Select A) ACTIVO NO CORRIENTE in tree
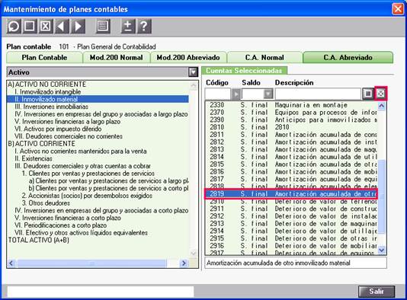The width and height of the screenshot is (407, 300). (47, 85)
